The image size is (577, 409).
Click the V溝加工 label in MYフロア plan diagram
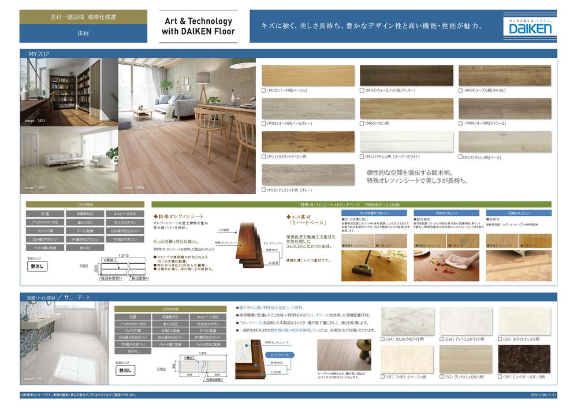[110, 260]
